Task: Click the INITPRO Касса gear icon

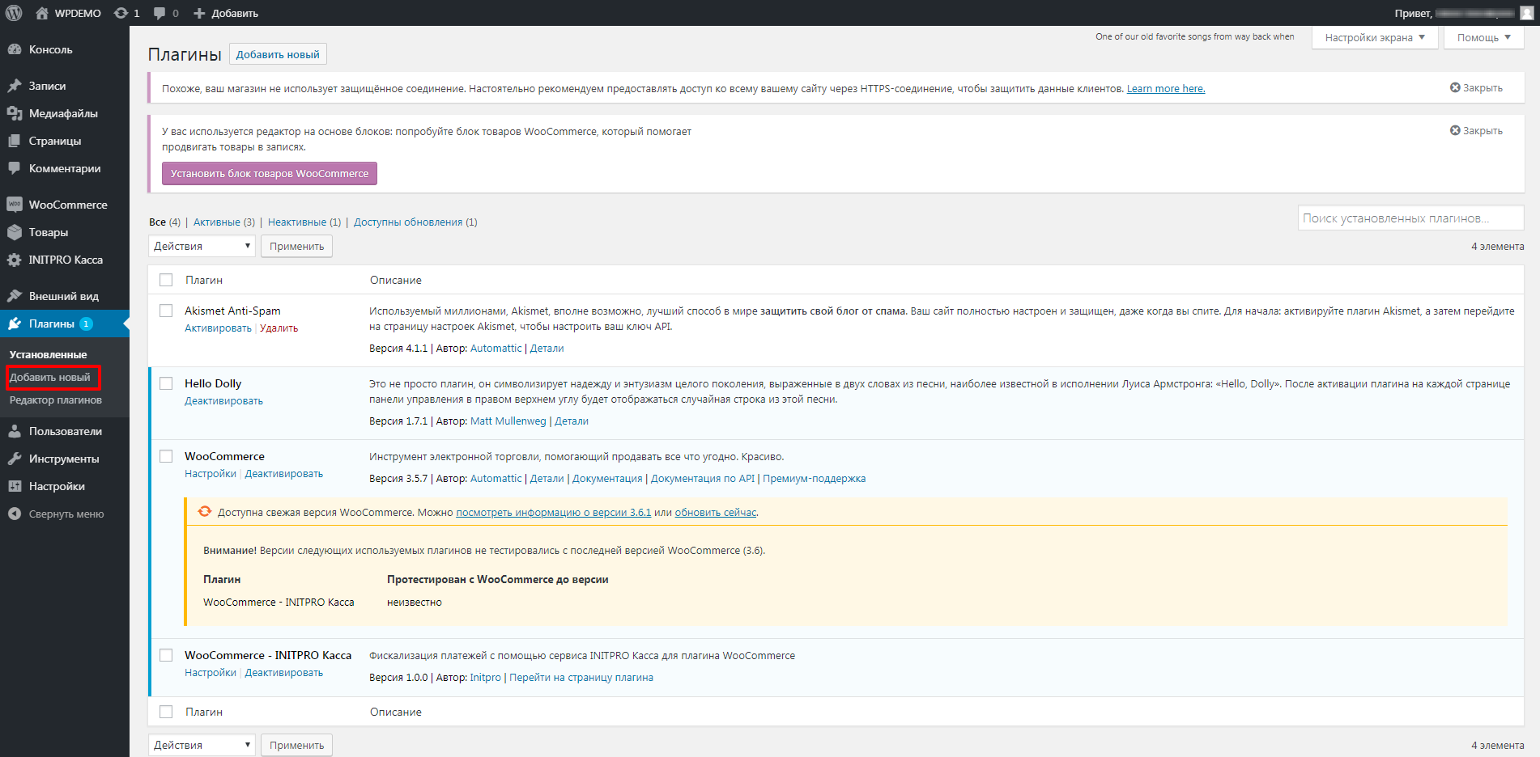Action: (15, 260)
